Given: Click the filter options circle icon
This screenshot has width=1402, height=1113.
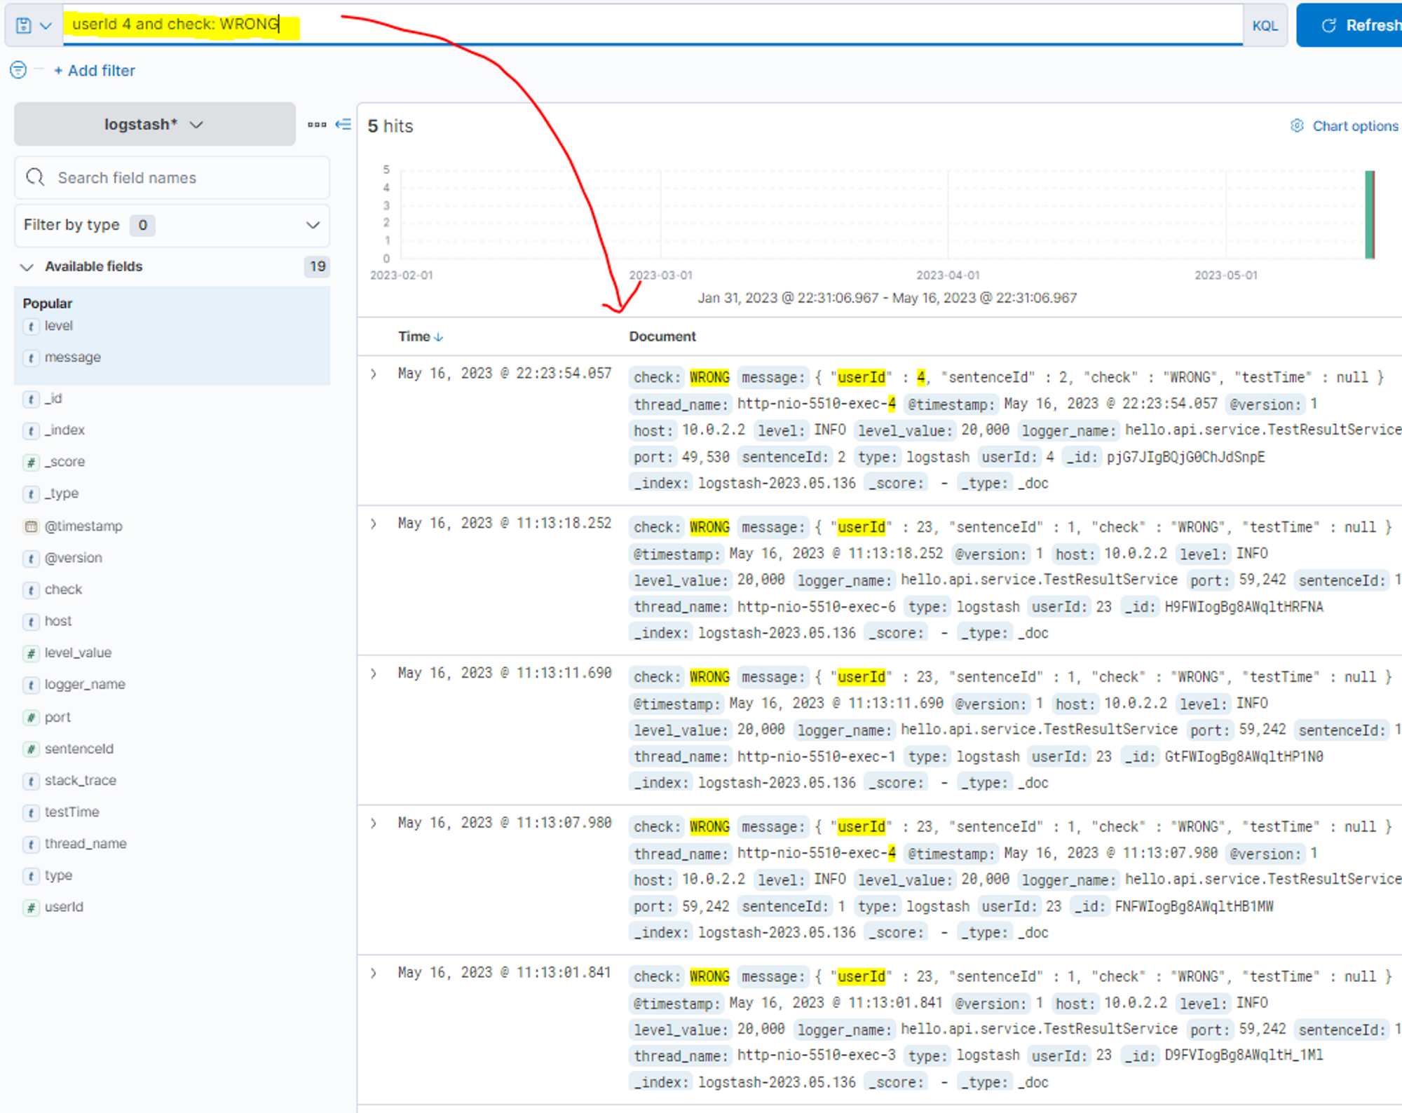Looking at the screenshot, I should tap(18, 70).
